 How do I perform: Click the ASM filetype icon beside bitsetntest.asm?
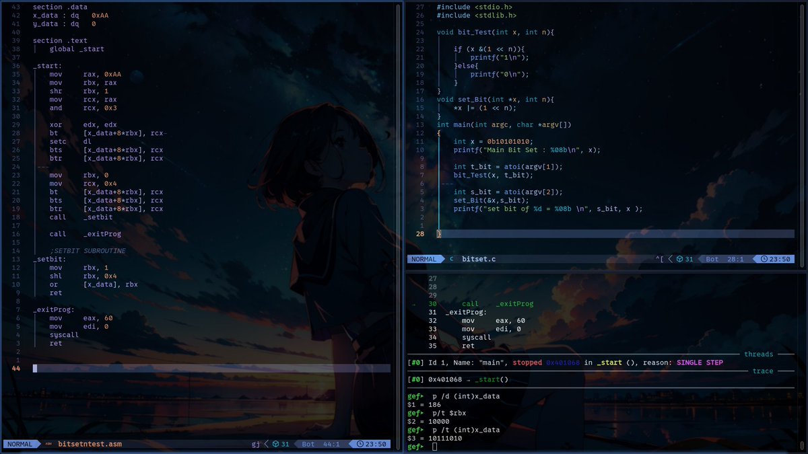48,444
